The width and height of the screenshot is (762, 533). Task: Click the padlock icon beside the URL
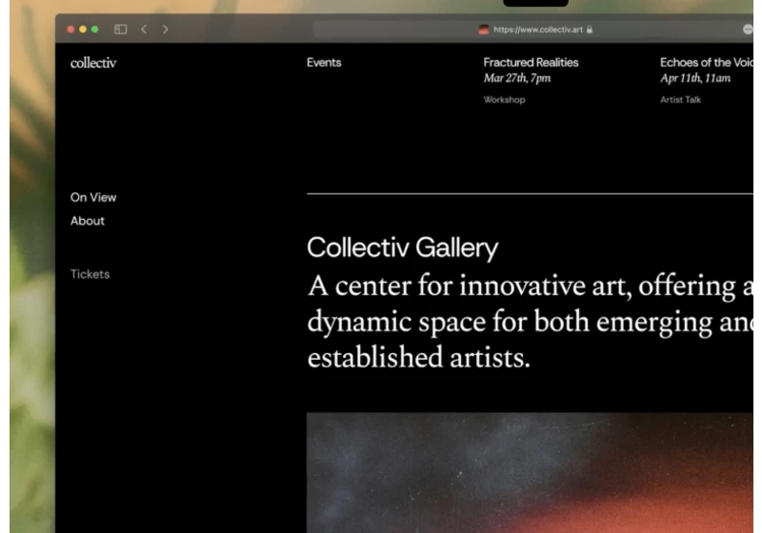click(590, 30)
